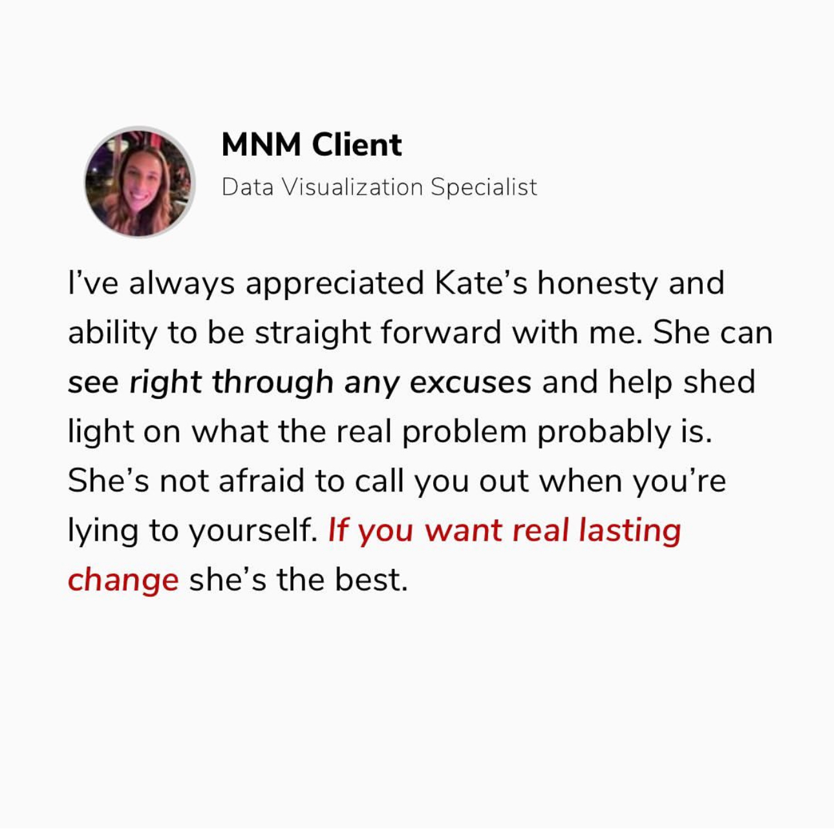Click the word "honesty" in the first line
The image size is (834, 831).
(x=597, y=283)
